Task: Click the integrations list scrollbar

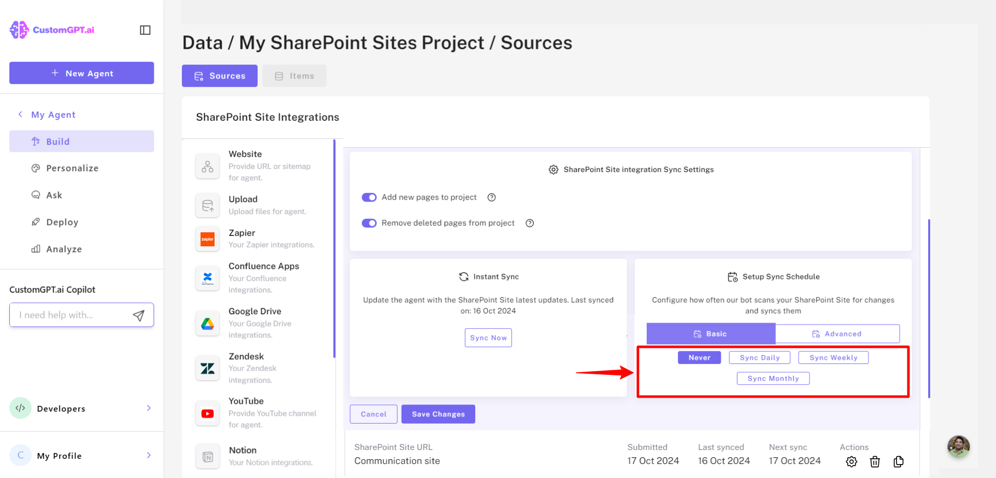Action: [x=334, y=249]
